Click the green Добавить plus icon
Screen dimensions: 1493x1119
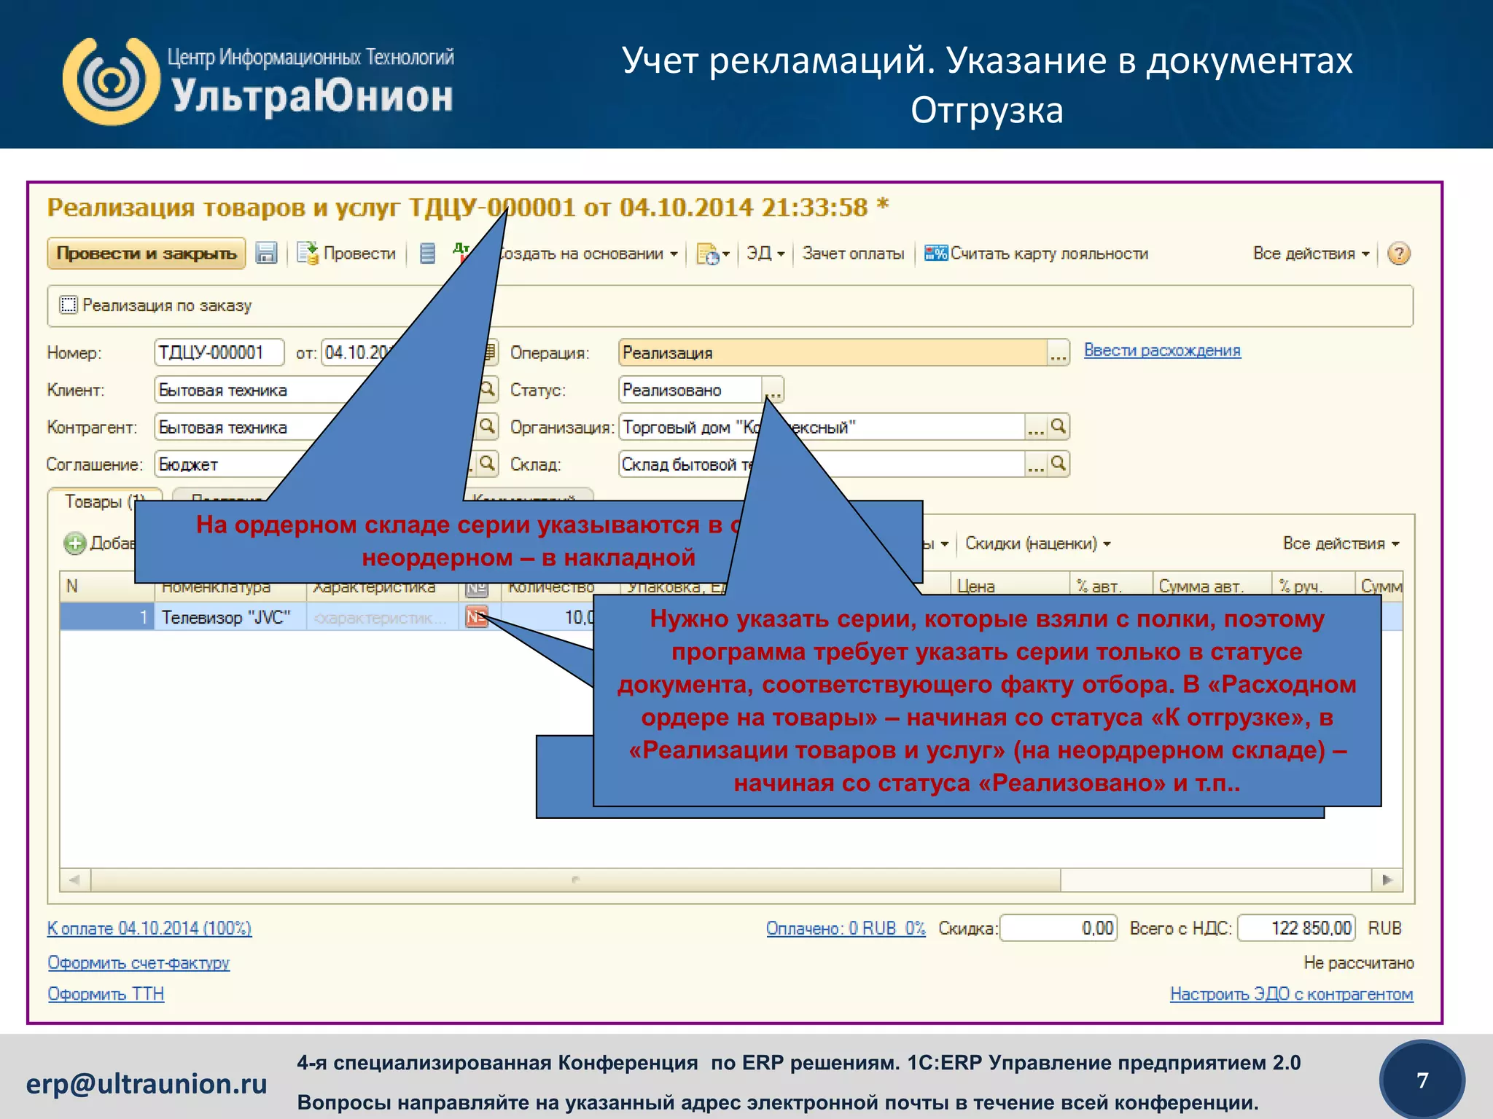75,543
